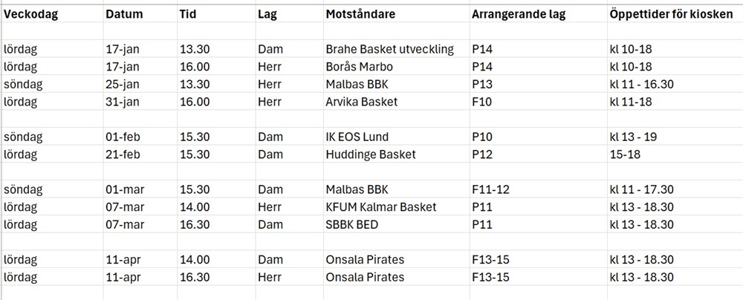The height and width of the screenshot is (300, 743).
Task: Select the Arvika Basket cell
Action: pyautogui.click(x=362, y=101)
